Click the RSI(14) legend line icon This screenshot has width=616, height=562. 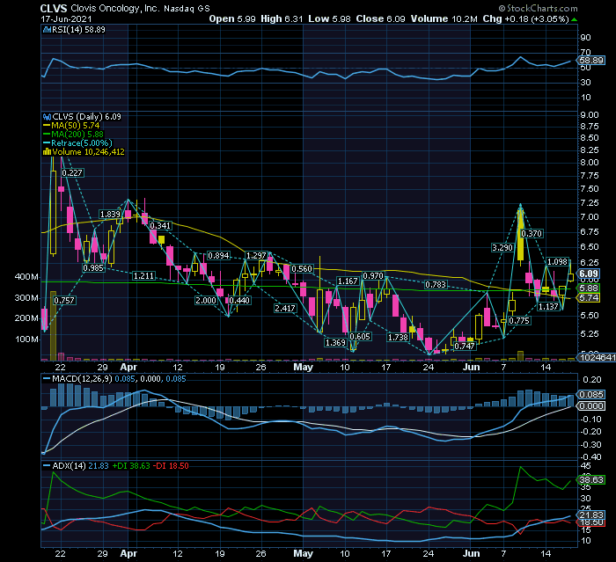tap(47, 29)
